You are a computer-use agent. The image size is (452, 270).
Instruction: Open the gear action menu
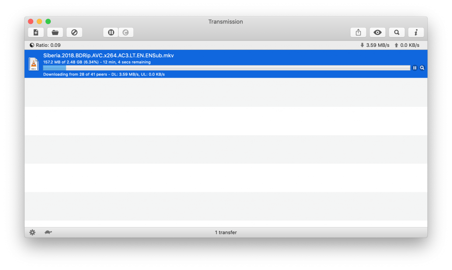coord(32,232)
